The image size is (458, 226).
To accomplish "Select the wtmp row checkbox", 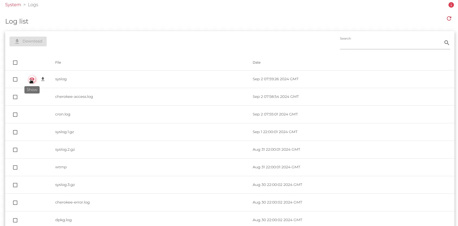I will coord(15,167).
